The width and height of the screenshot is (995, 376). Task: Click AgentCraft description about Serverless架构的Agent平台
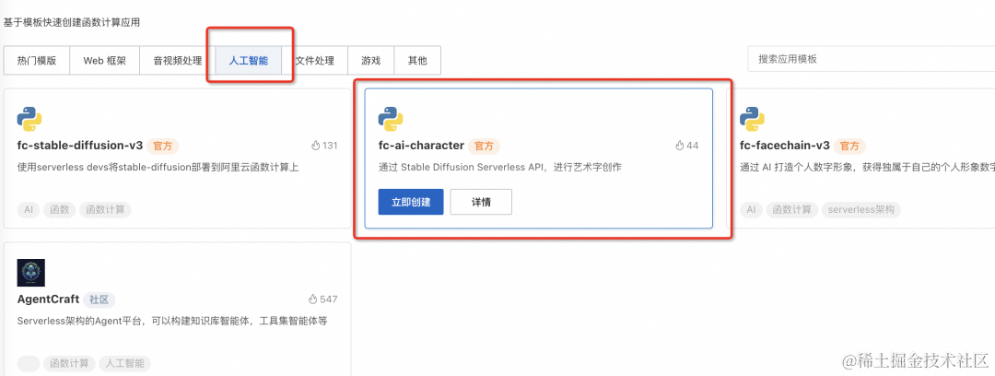(x=172, y=321)
